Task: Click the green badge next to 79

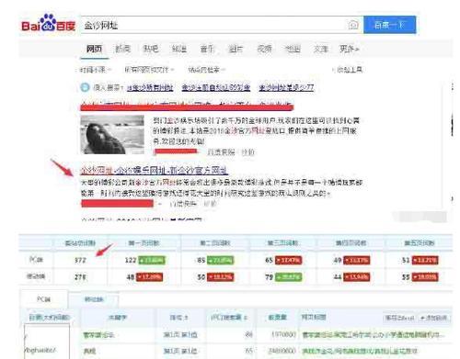Action: pyautogui.click(x=288, y=277)
